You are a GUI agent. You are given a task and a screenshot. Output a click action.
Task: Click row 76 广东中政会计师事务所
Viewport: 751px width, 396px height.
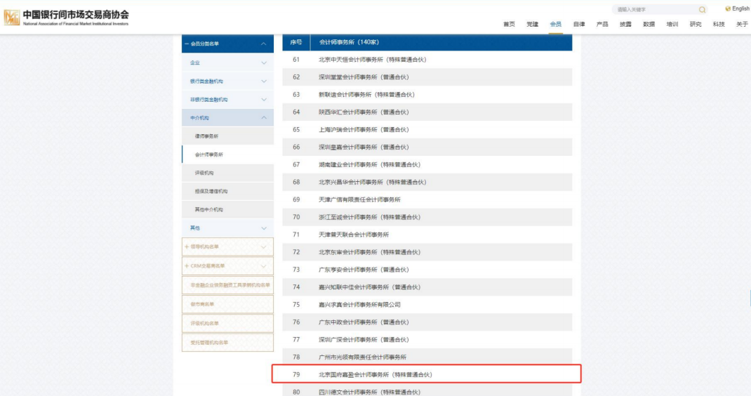427,322
